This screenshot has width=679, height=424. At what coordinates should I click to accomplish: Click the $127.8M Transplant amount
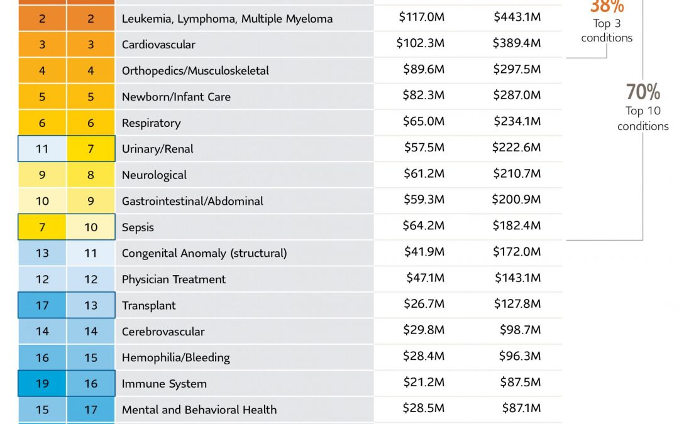(x=517, y=303)
